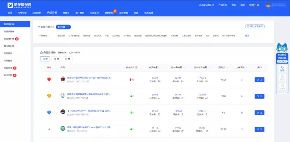Viewport: 290px width, 142px height.
Task: Switch to the 周榜 weekly ranking
Action: [56, 59]
